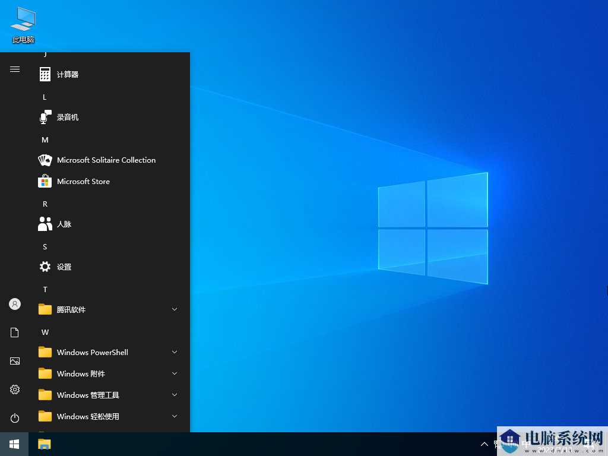Click the Windows 附件 folder icon
Screen dimensions: 608x456
coord(45,373)
